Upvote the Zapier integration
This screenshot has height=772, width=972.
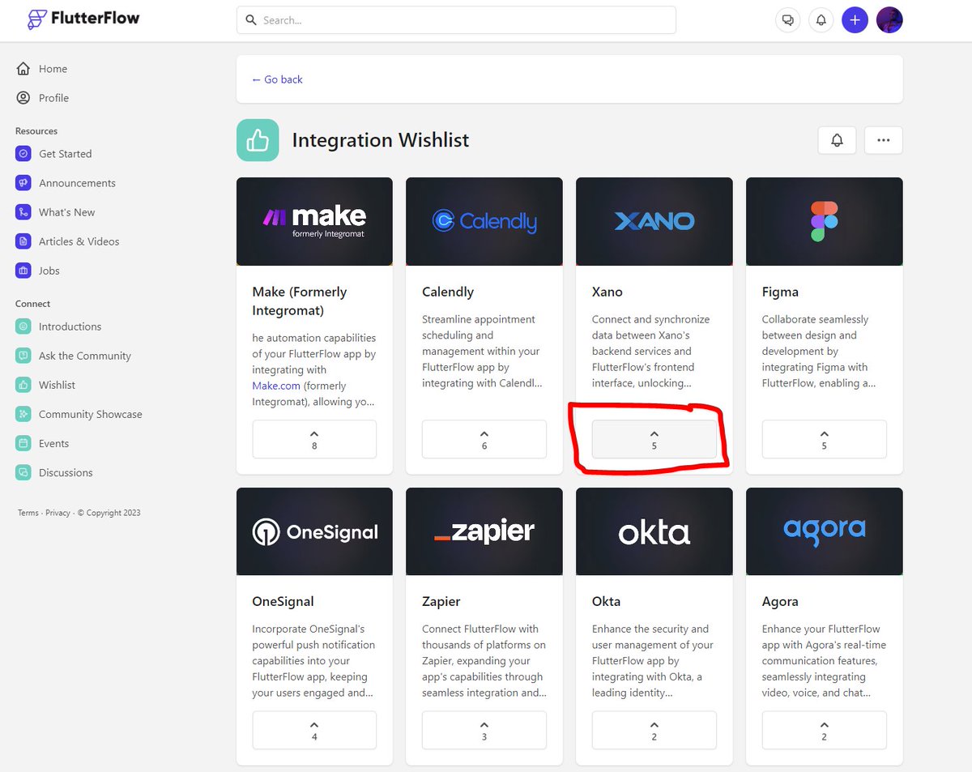[484, 730]
